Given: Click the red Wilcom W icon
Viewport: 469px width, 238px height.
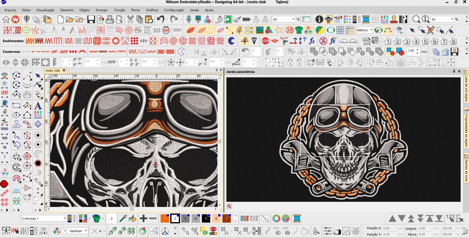Looking at the screenshot, I should (15, 20).
